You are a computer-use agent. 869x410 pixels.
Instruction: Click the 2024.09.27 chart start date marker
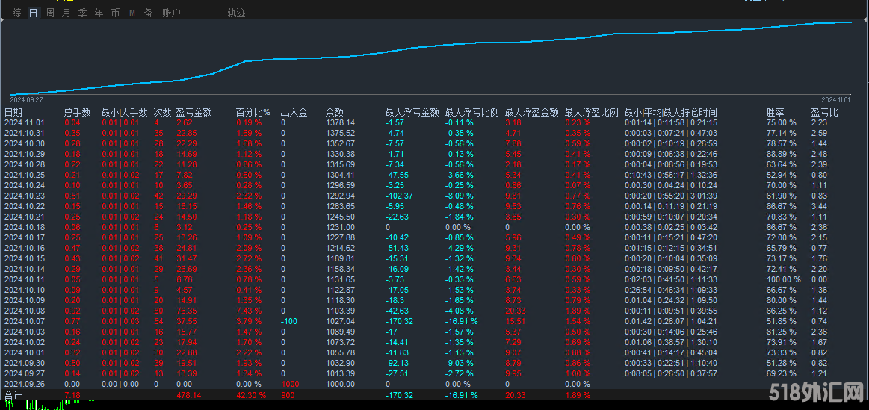(26, 99)
